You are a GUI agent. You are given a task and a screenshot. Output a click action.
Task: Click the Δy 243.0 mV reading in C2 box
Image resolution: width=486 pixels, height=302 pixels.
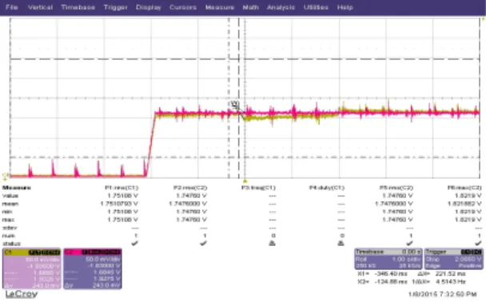[x=93, y=285]
